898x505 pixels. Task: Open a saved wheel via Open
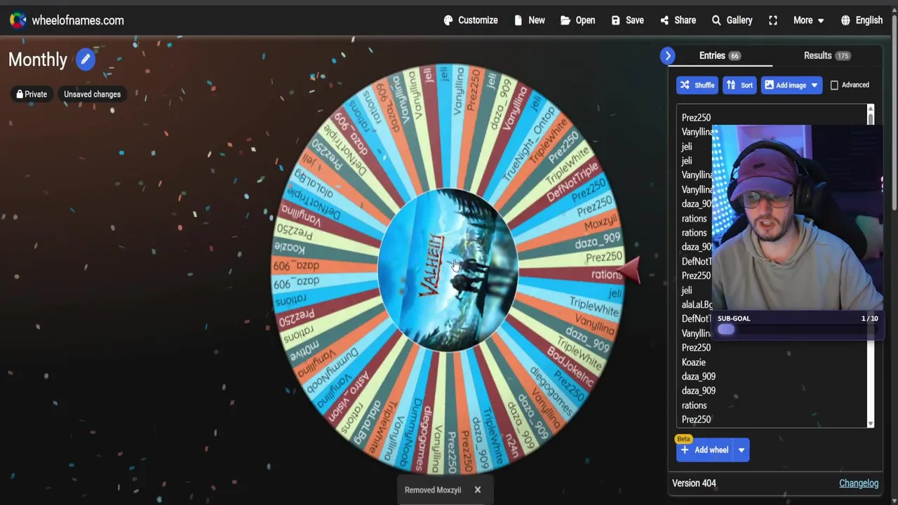point(577,20)
